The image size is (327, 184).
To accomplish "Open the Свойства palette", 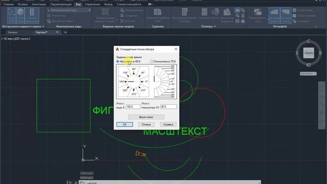I will coord(204,14).
